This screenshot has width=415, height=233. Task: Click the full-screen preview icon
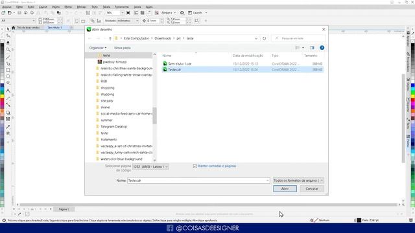128,13
